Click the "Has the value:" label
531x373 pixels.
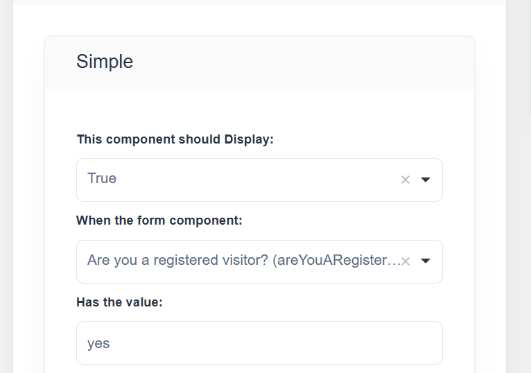point(119,302)
